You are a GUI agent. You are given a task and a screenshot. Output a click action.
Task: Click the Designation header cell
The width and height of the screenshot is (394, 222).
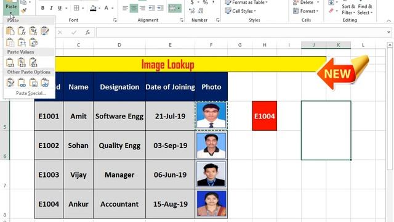(x=119, y=87)
